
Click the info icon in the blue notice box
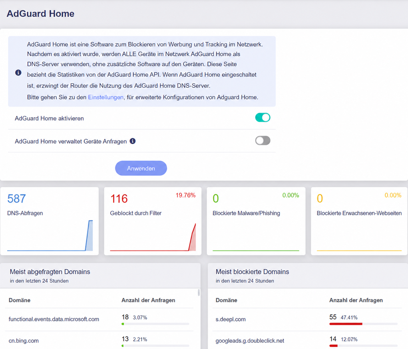(x=18, y=73)
